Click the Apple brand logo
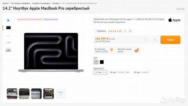This screenshot has height=106, width=188. click(174, 20)
